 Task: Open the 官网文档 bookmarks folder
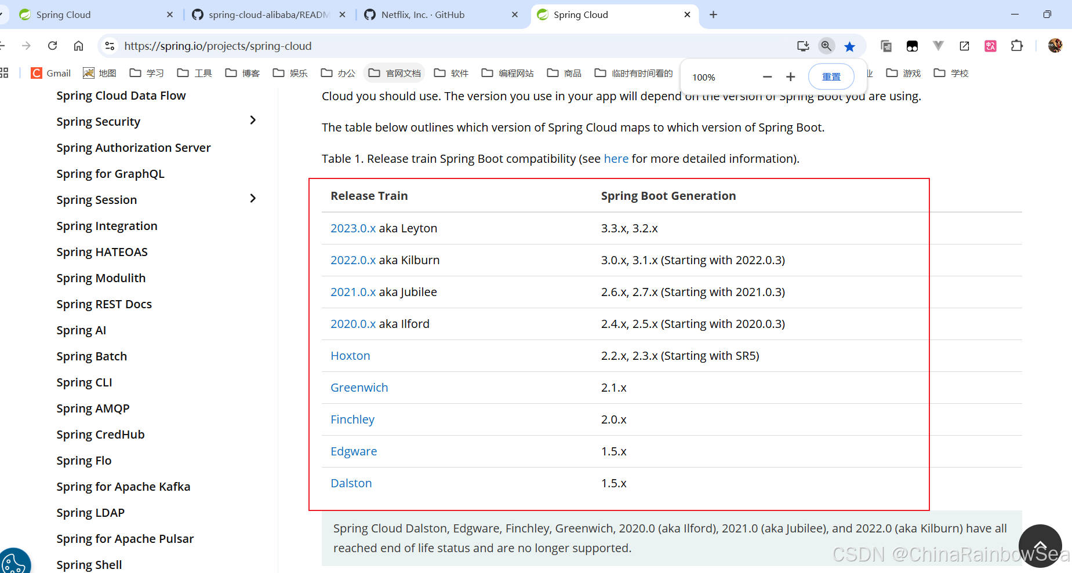coord(394,73)
